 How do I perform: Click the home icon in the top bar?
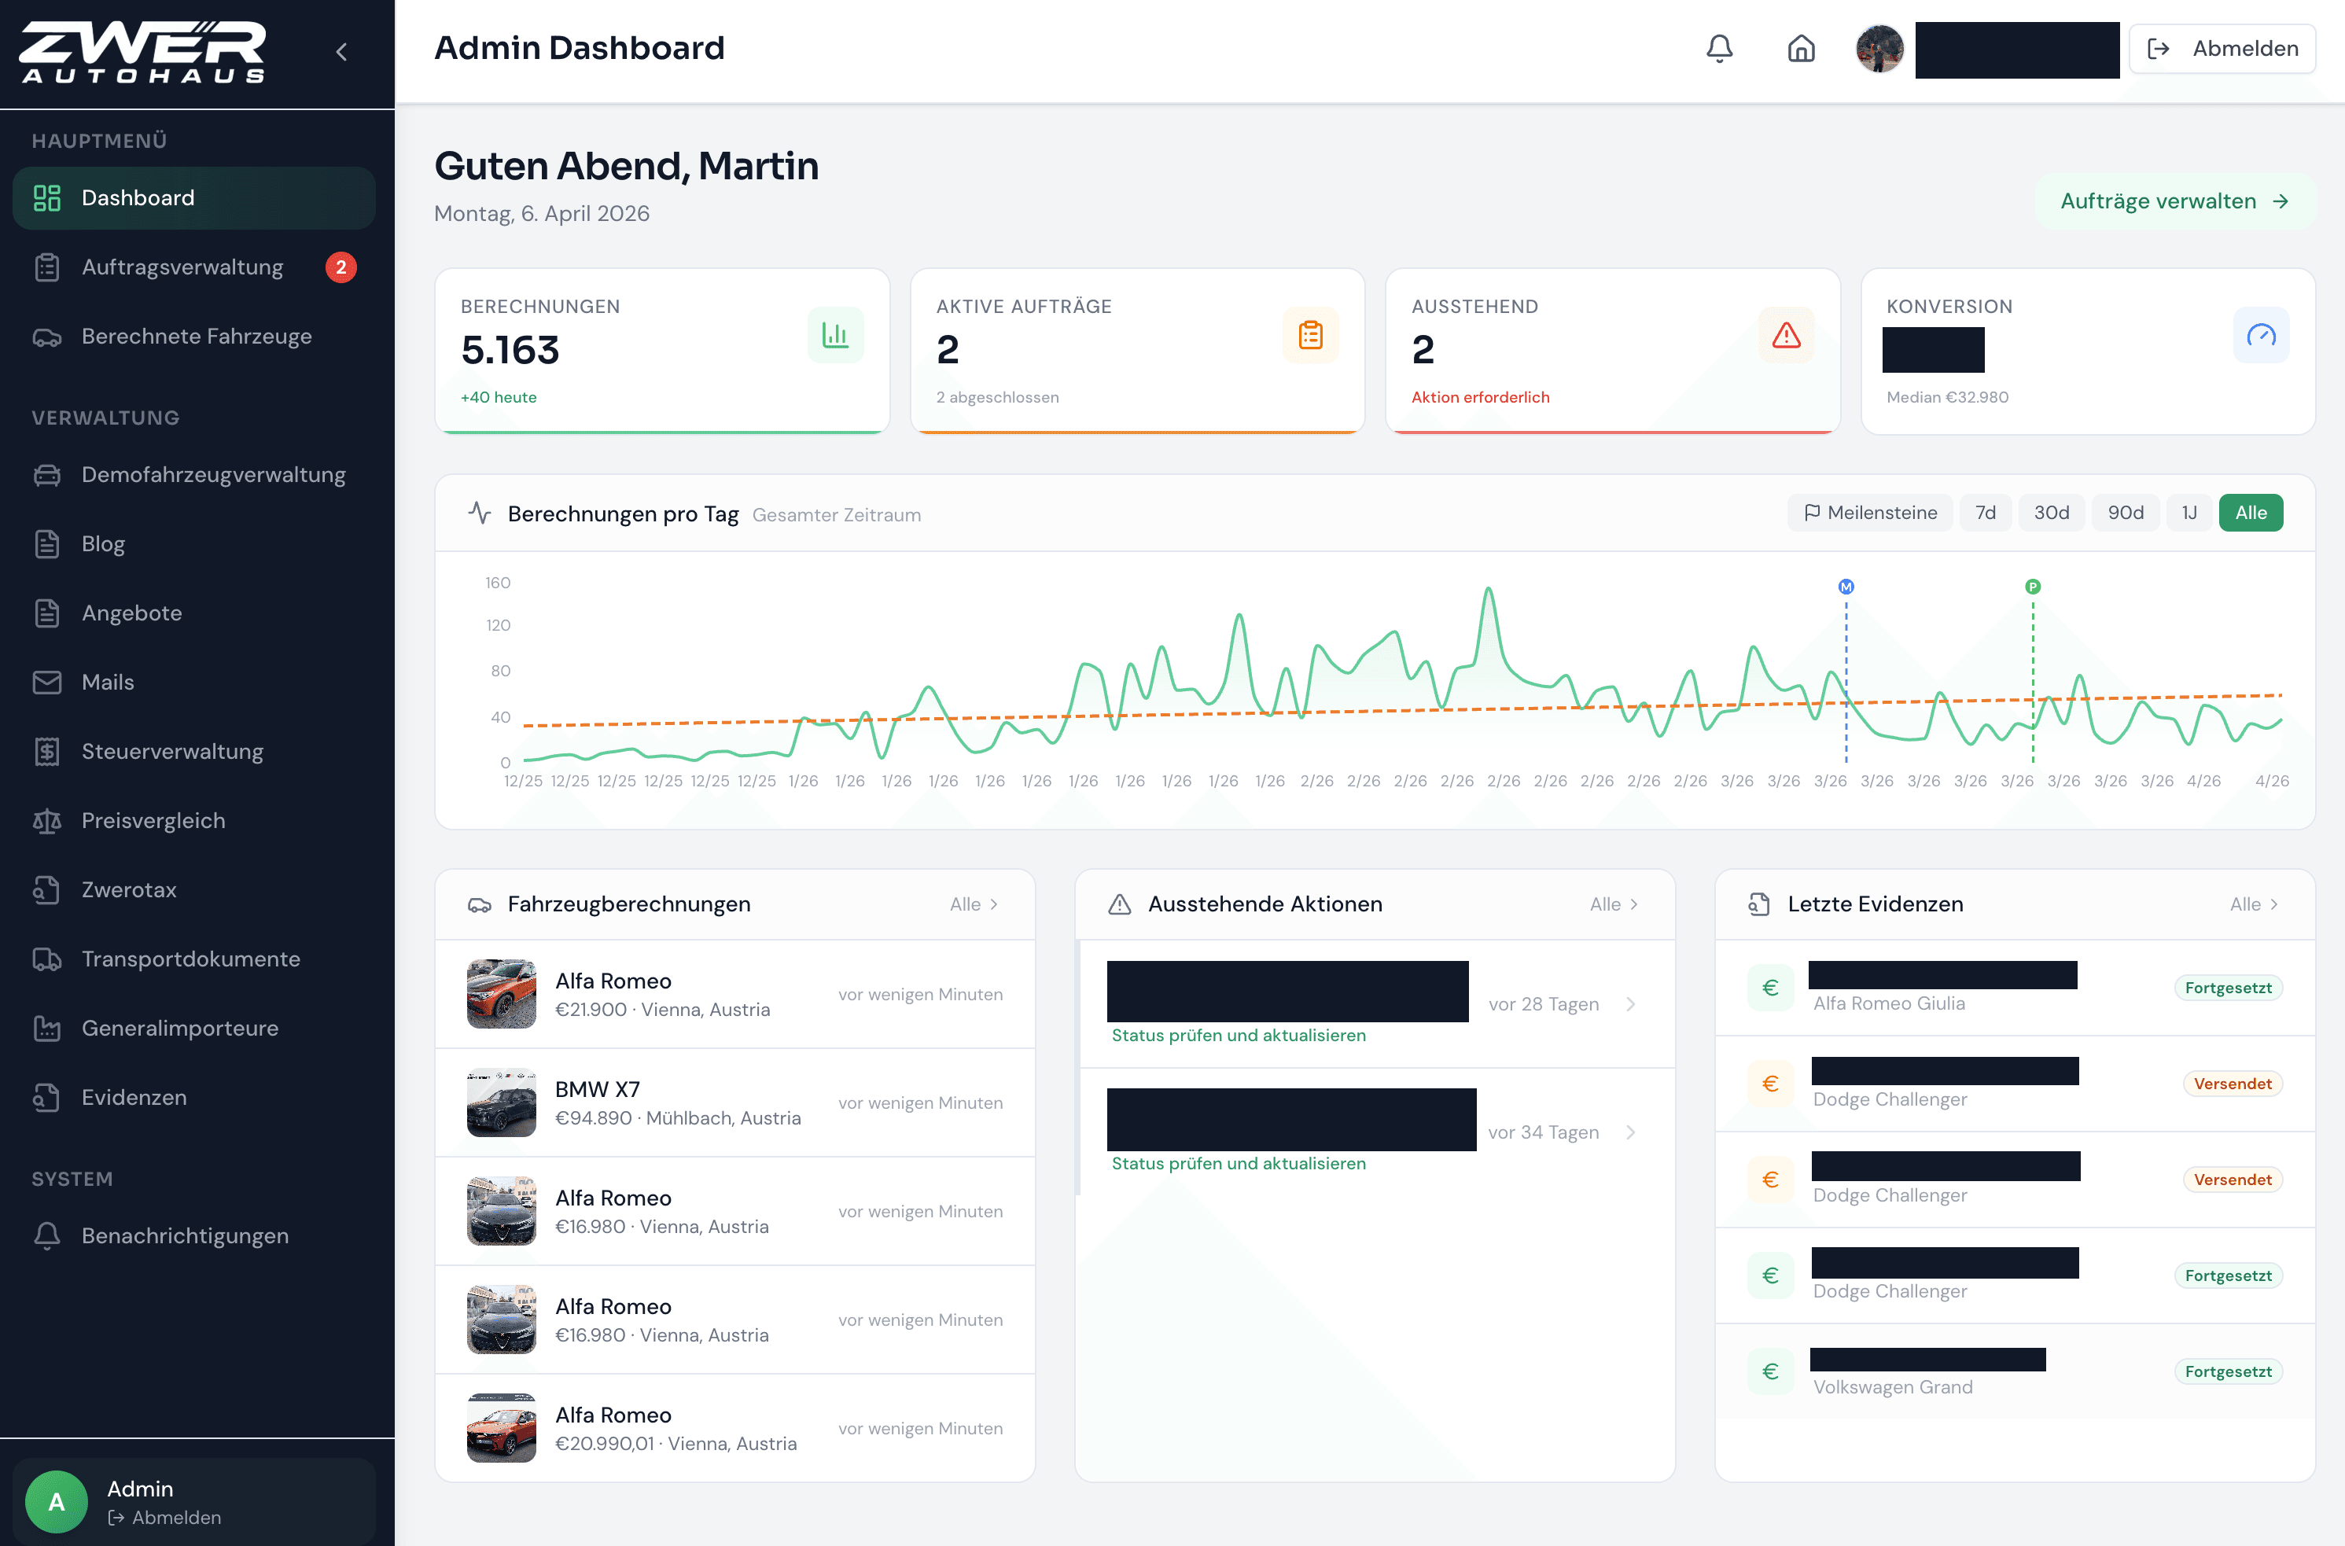[1802, 48]
